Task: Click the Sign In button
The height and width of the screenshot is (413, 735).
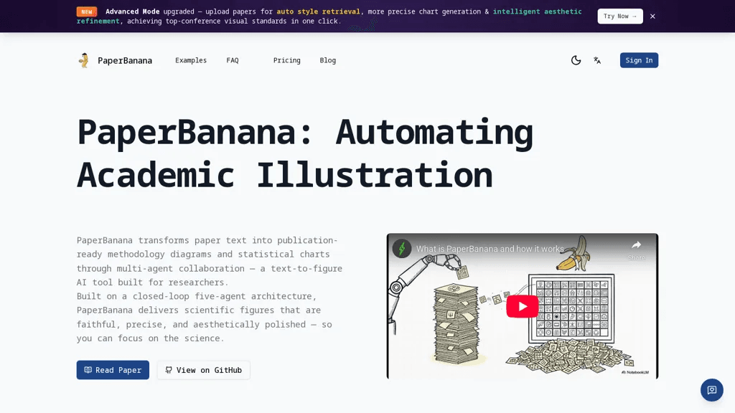Action: pyautogui.click(x=639, y=60)
